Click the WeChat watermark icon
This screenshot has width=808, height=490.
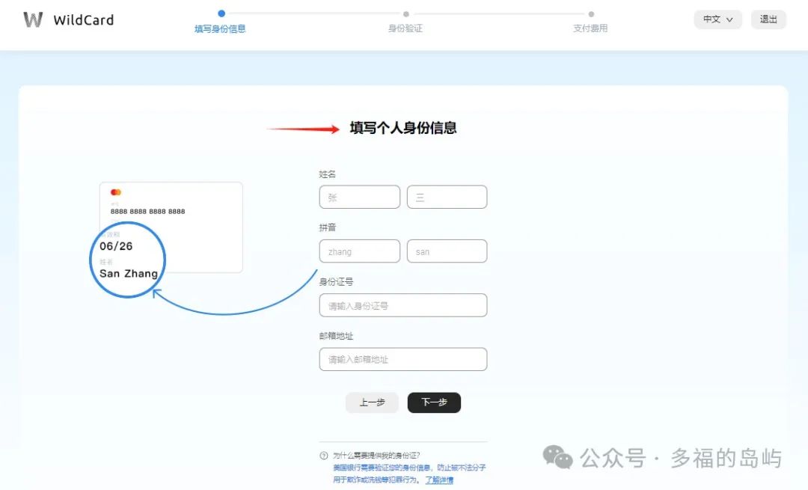[557, 456]
